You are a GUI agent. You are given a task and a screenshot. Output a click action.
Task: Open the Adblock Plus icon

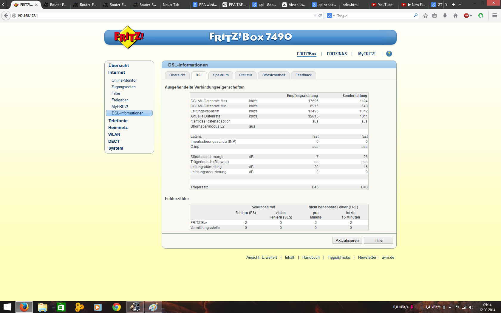coord(466,16)
